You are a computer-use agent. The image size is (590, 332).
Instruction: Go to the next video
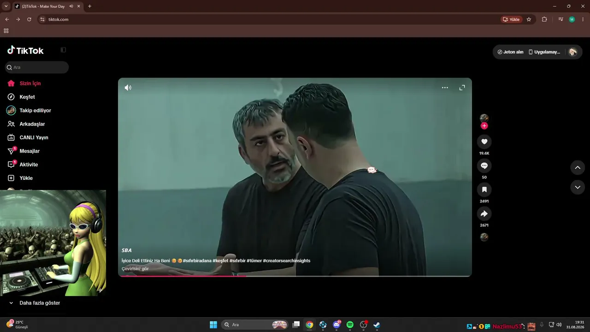pos(578,187)
